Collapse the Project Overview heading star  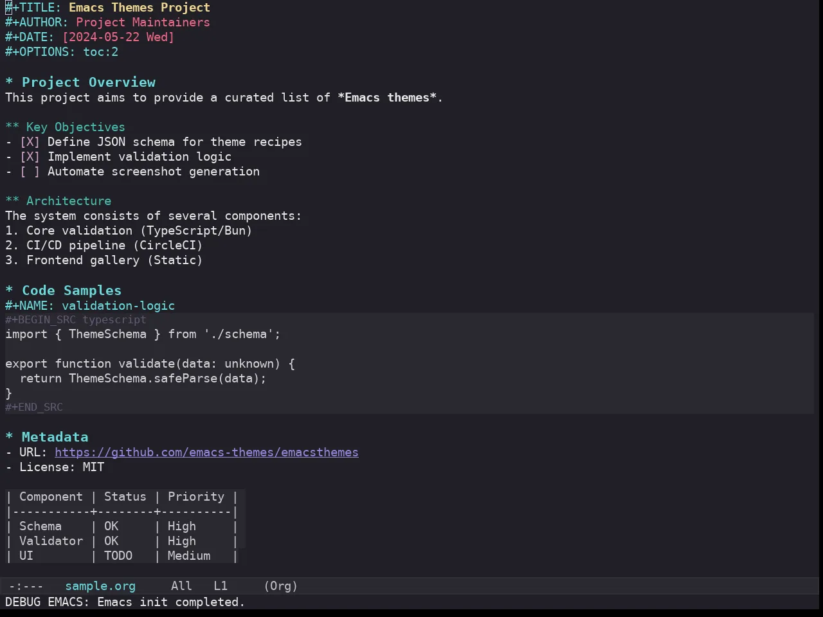pos(9,82)
